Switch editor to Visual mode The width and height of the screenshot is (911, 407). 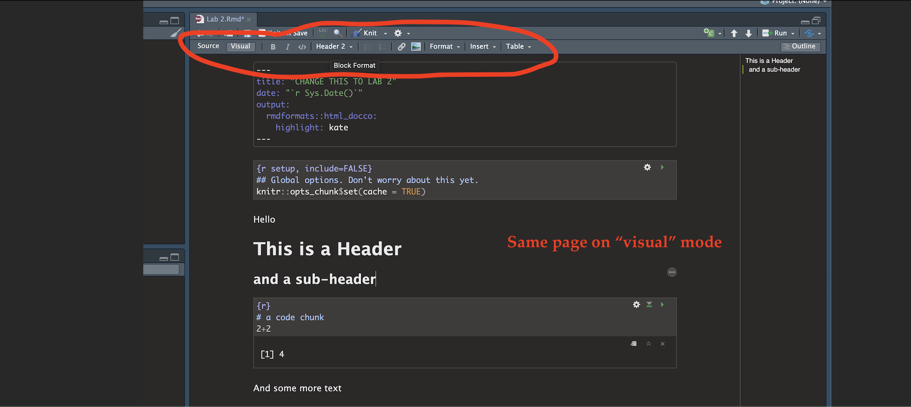240,47
